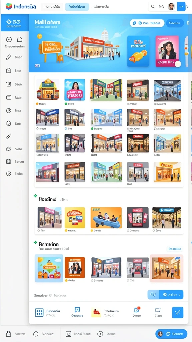Select the pencil icon at the sidebar top
192x342 pixels.
click(8, 57)
